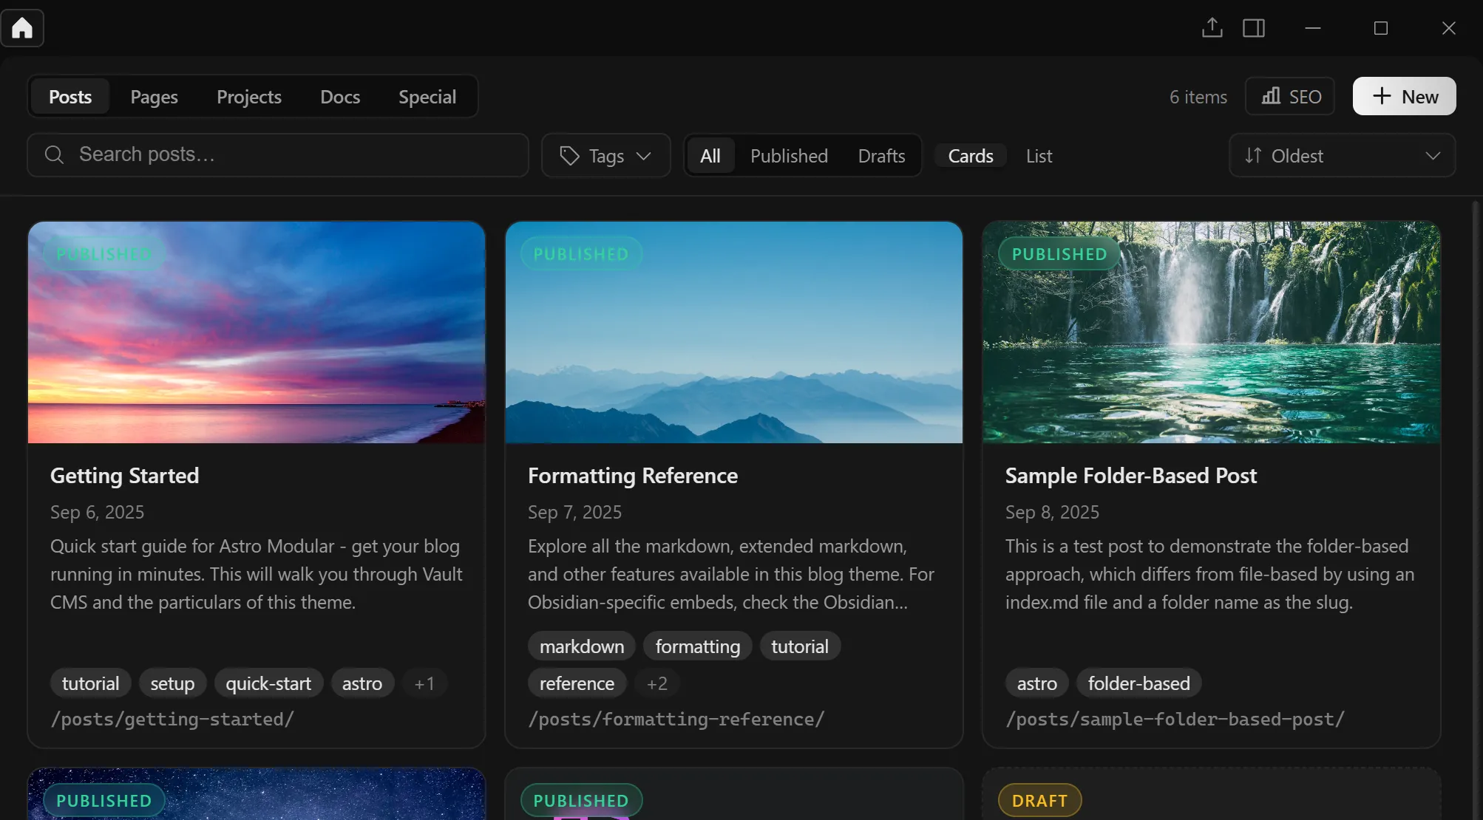This screenshot has width=1483, height=820.
Task: Click the quick-start tag chip
Action: [268, 683]
